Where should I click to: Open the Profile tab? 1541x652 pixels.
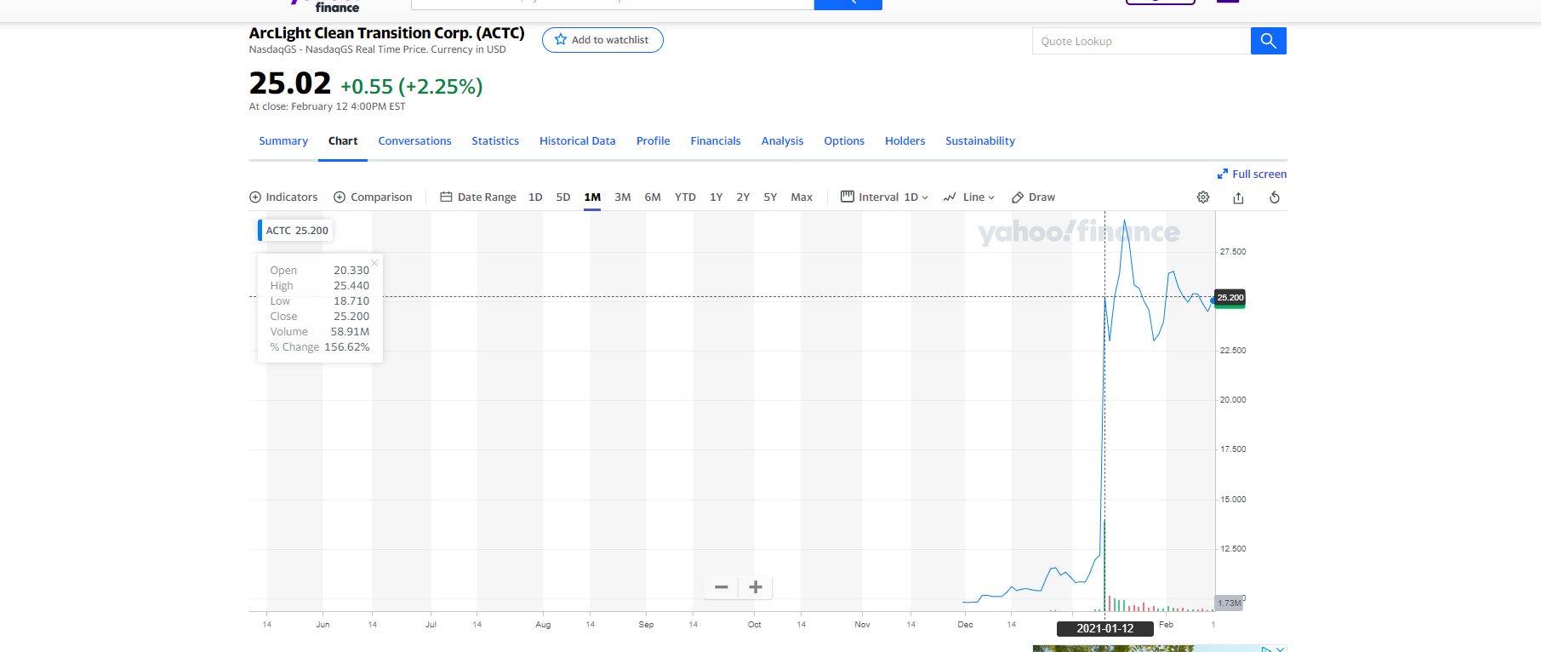[x=653, y=141]
